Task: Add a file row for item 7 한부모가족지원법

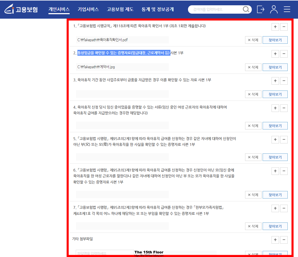Action: (x=275, y=208)
